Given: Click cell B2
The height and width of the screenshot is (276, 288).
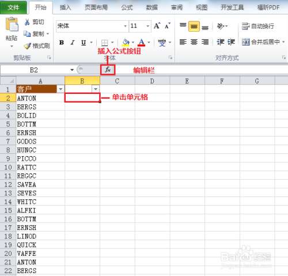Looking at the screenshot, I should coord(82,97).
